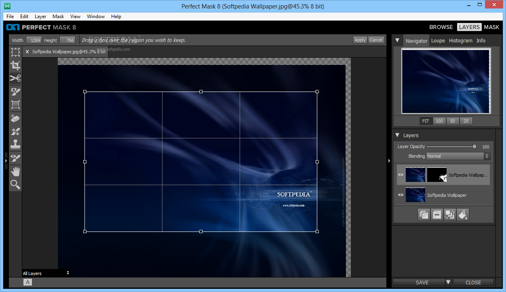Click the delete layer minus button
Image resolution: width=506 pixels, height=292 pixels.
pyautogui.click(x=436, y=215)
